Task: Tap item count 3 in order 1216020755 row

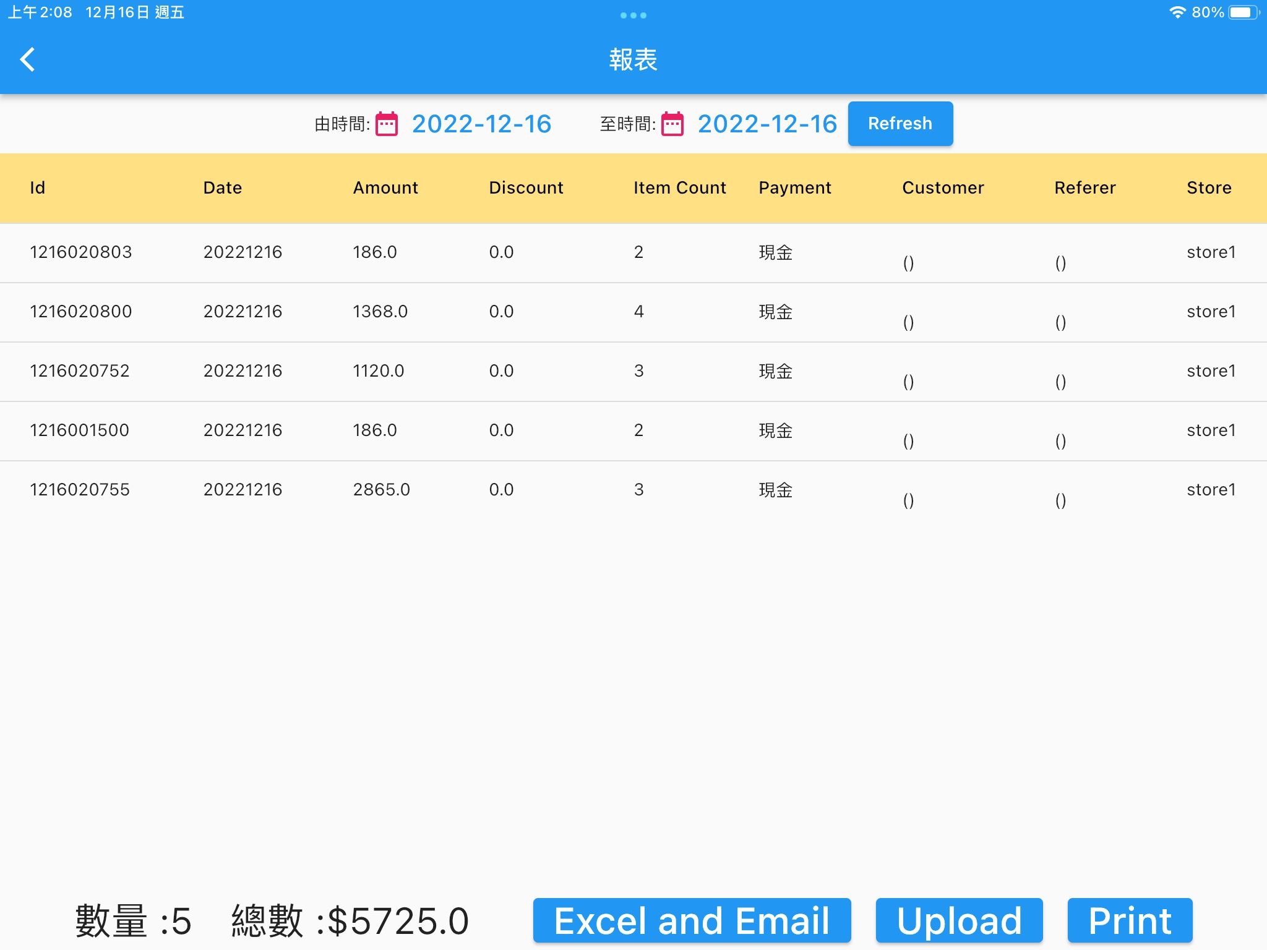Action: 639,490
